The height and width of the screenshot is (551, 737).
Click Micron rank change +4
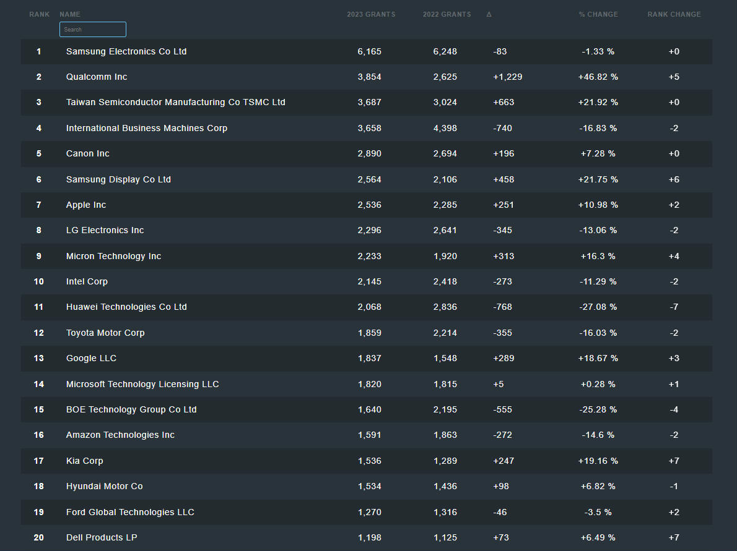[674, 256]
